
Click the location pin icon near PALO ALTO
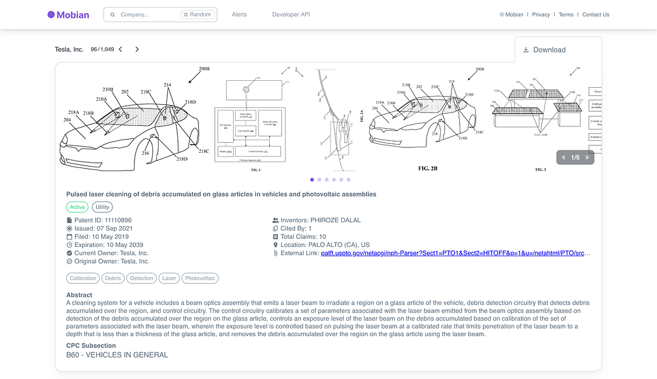pyautogui.click(x=275, y=244)
